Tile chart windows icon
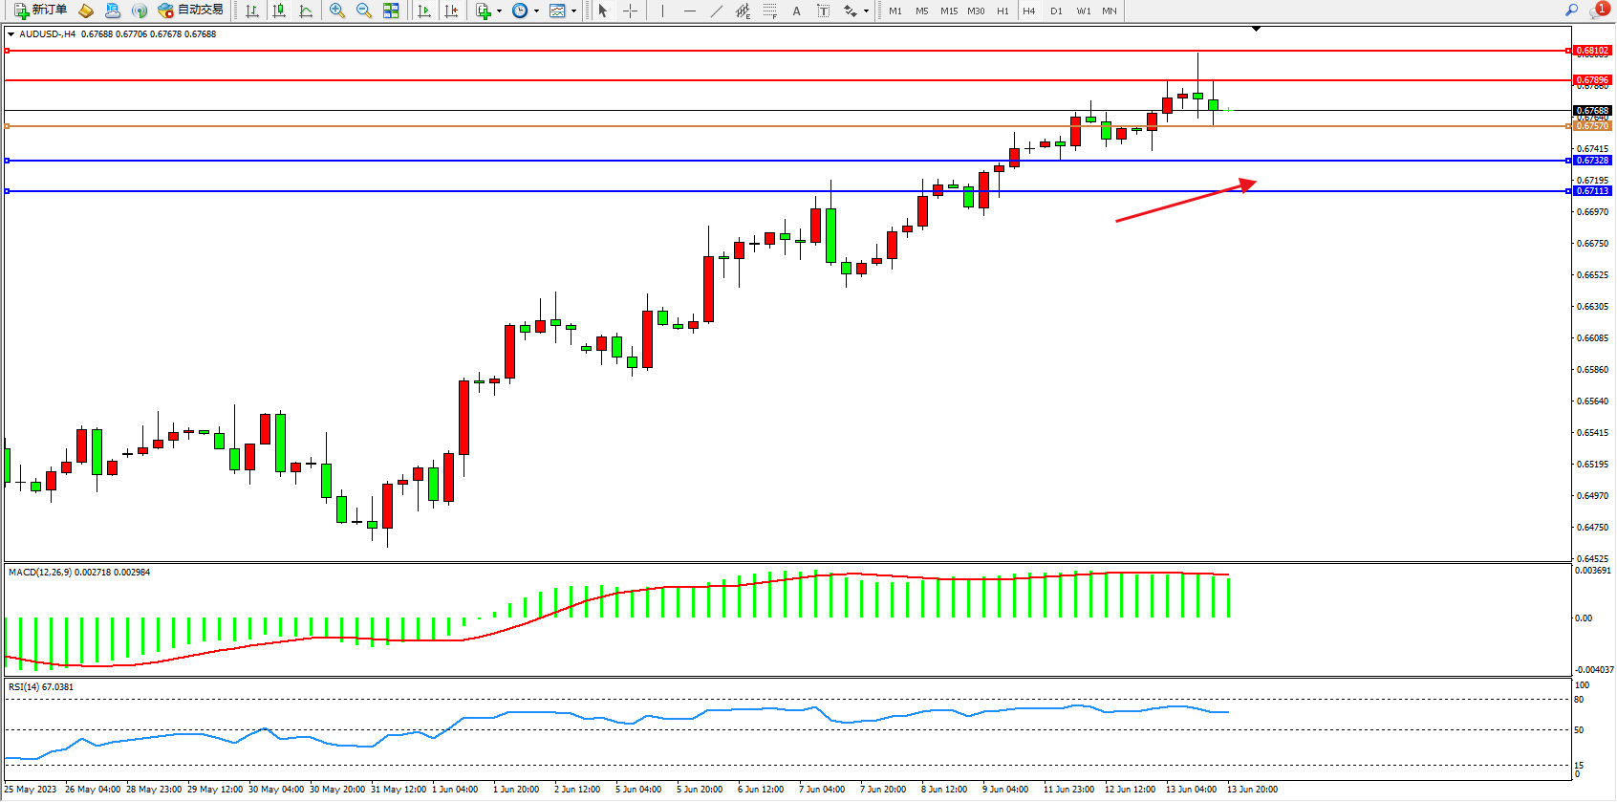This screenshot has width=1617, height=802. click(x=391, y=11)
